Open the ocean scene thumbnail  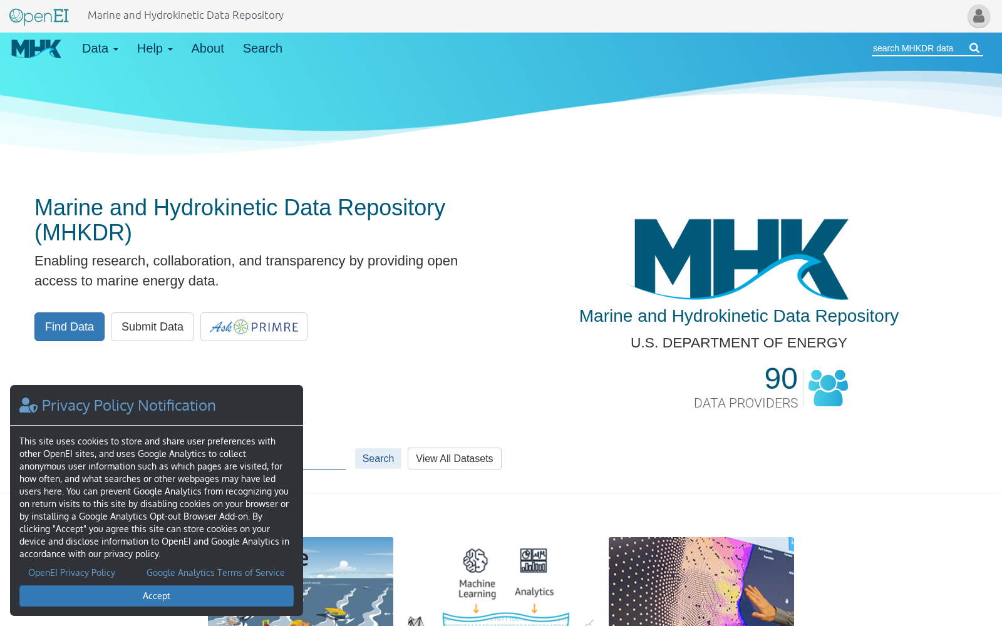(x=348, y=582)
